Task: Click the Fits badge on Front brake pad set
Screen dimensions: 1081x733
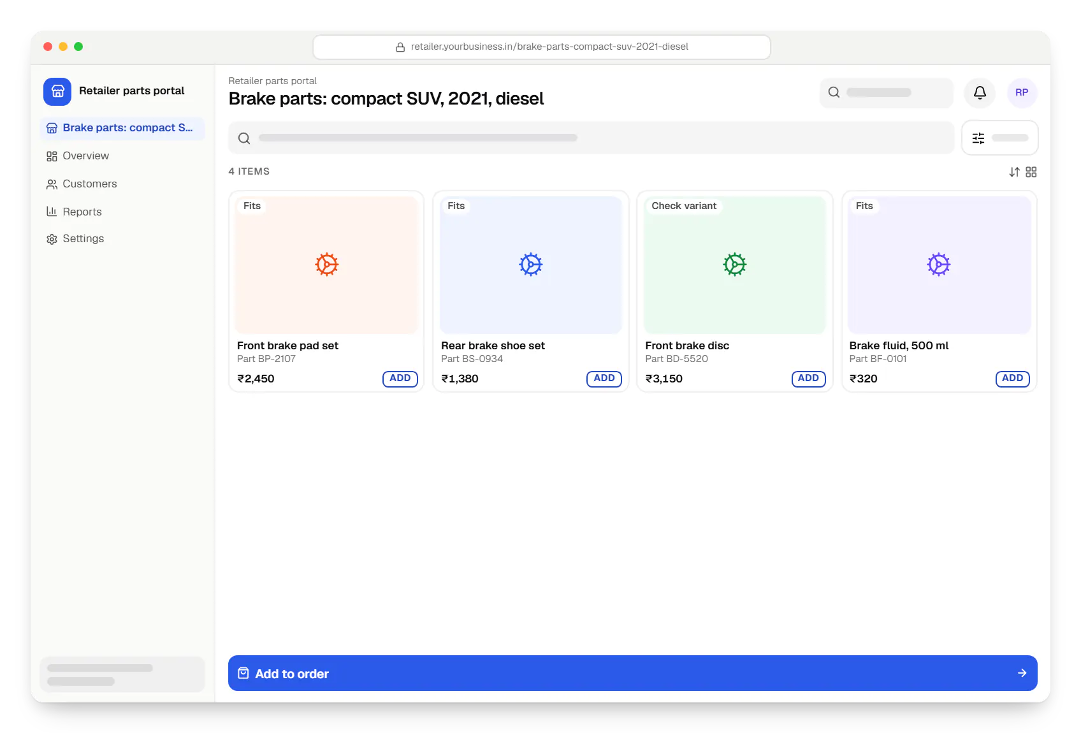Action: coord(252,206)
